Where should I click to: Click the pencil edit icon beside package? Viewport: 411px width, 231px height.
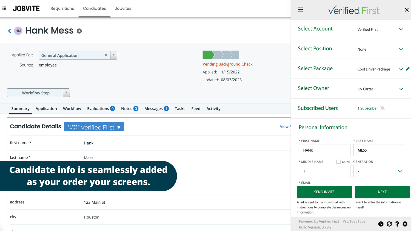pyautogui.click(x=408, y=69)
